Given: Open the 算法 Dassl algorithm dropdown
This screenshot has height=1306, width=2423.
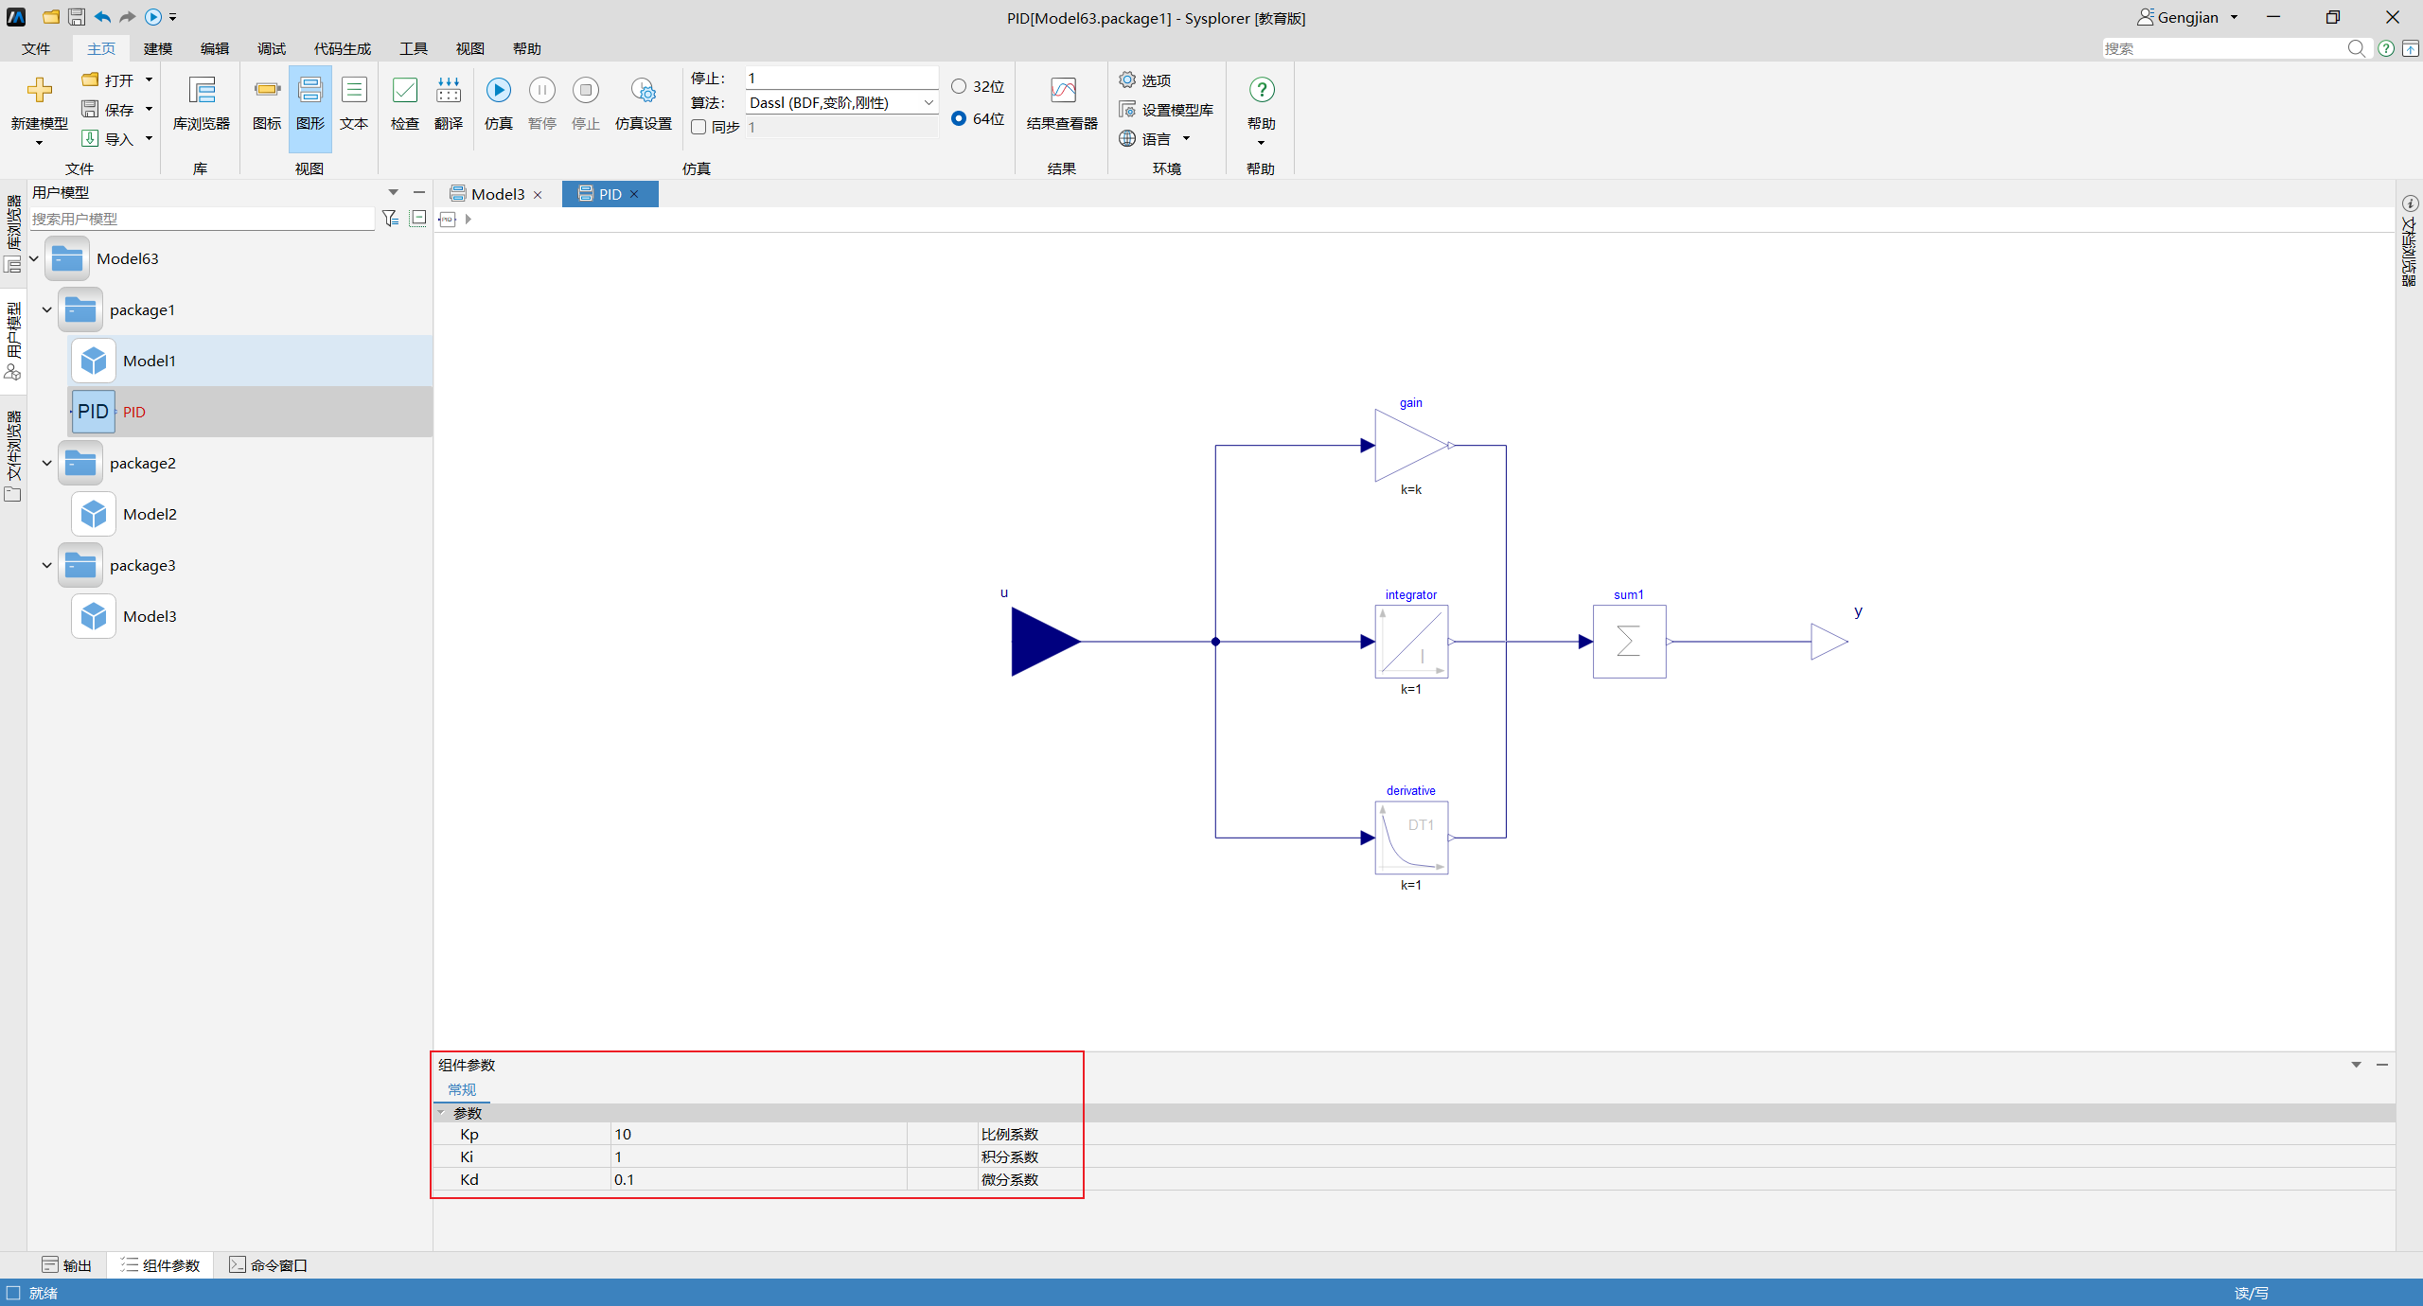Looking at the screenshot, I should pyautogui.click(x=840, y=102).
